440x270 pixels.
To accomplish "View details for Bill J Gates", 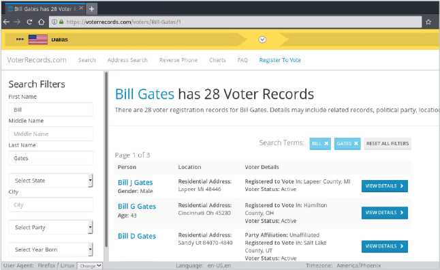I will (x=384, y=186).
